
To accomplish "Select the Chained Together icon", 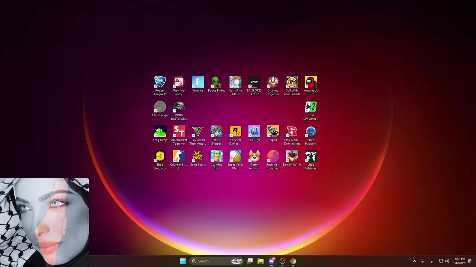I will click(273, 86).
